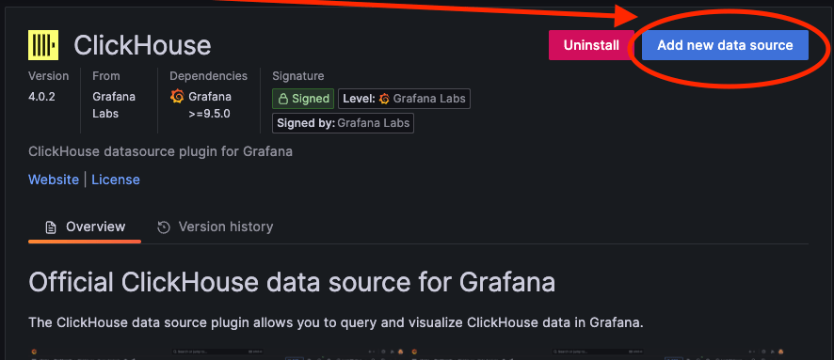834x360 pixels.
Task: Click the Level: Grafana Labs badge
Action: (404, 99)
